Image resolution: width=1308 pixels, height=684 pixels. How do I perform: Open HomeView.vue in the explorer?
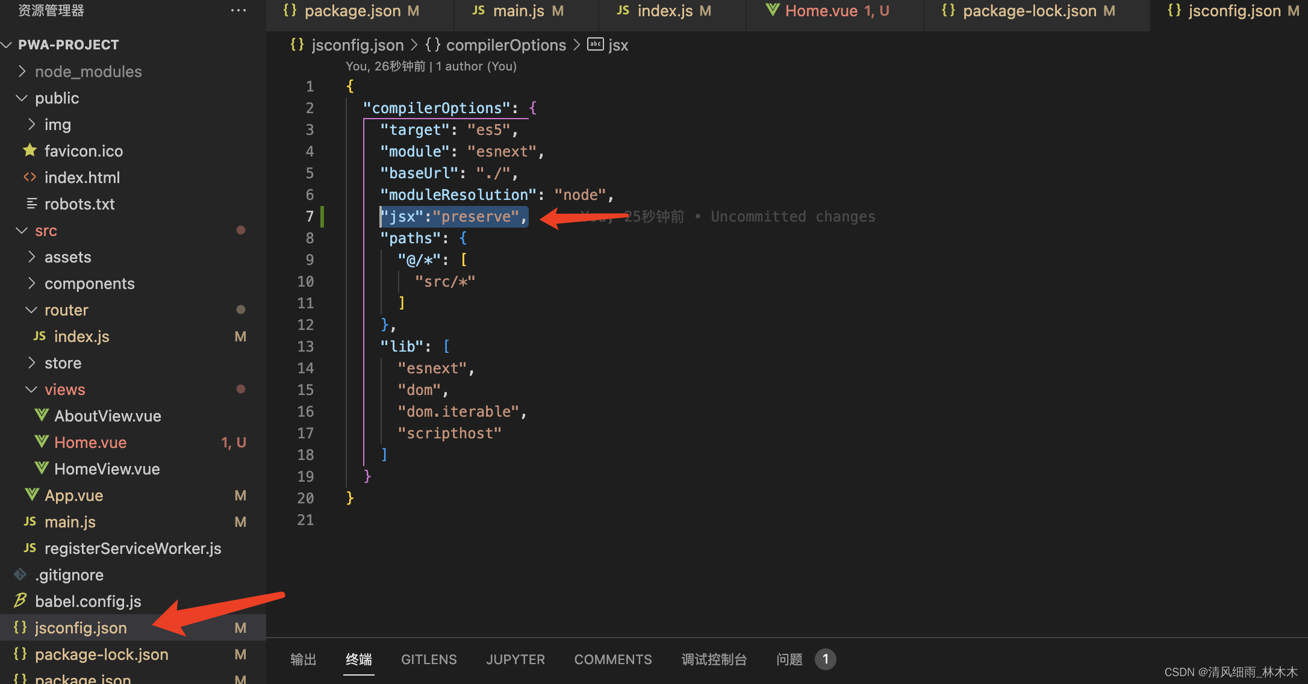tap(107, 468)
